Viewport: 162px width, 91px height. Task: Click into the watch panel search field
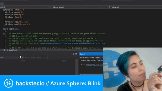click(x=9, y=57)
